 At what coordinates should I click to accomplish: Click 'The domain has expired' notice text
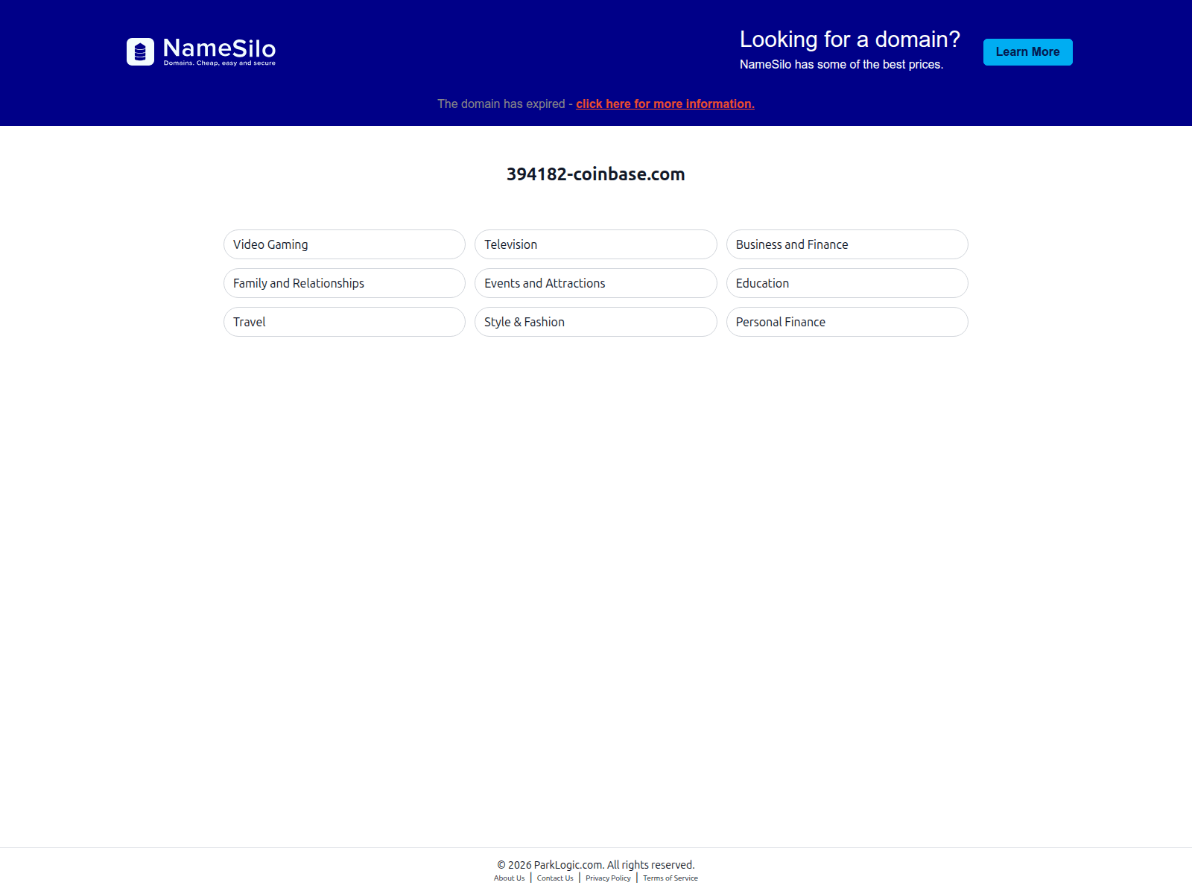pyautogui.click(x=501, y=104)
